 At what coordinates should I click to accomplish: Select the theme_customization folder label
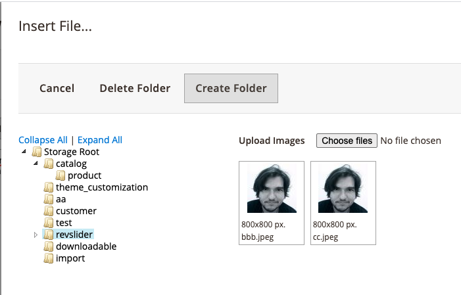(102, 187)
